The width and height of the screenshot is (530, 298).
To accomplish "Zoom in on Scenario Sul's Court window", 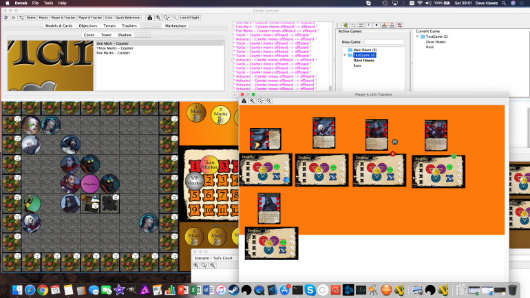I will [x=196, y=265].
